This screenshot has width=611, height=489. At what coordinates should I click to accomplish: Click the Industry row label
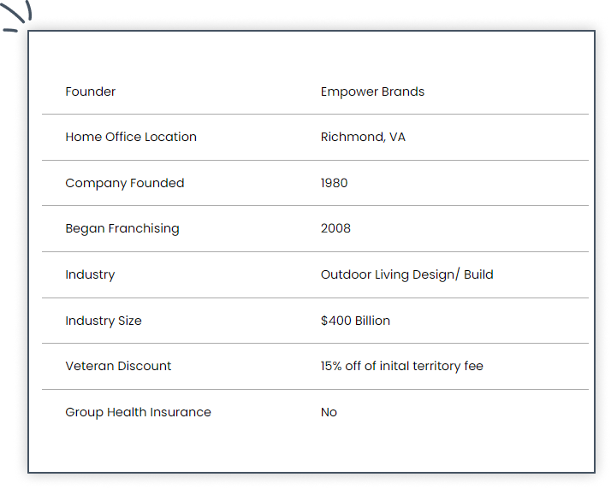(90, 274)
